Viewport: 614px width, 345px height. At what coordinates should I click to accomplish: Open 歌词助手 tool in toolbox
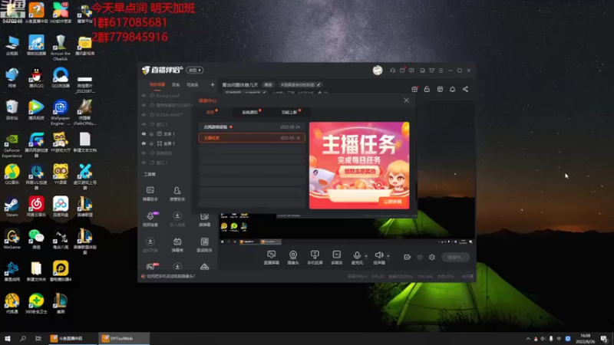[204, 245]
